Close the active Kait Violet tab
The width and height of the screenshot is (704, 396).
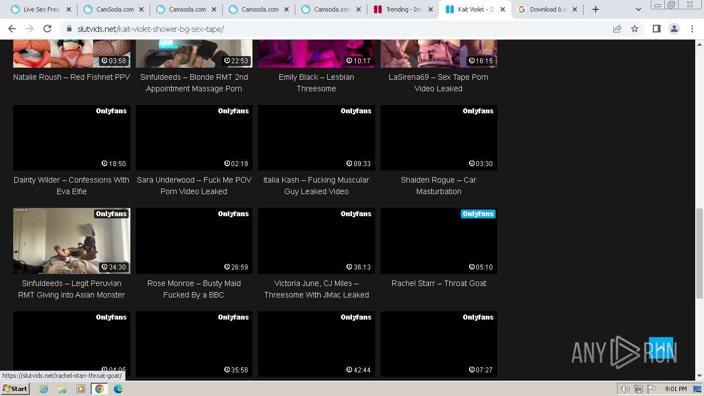[x=503, y=9]
